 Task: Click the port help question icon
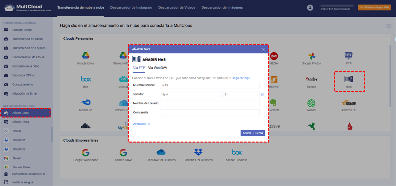(262, 94)
